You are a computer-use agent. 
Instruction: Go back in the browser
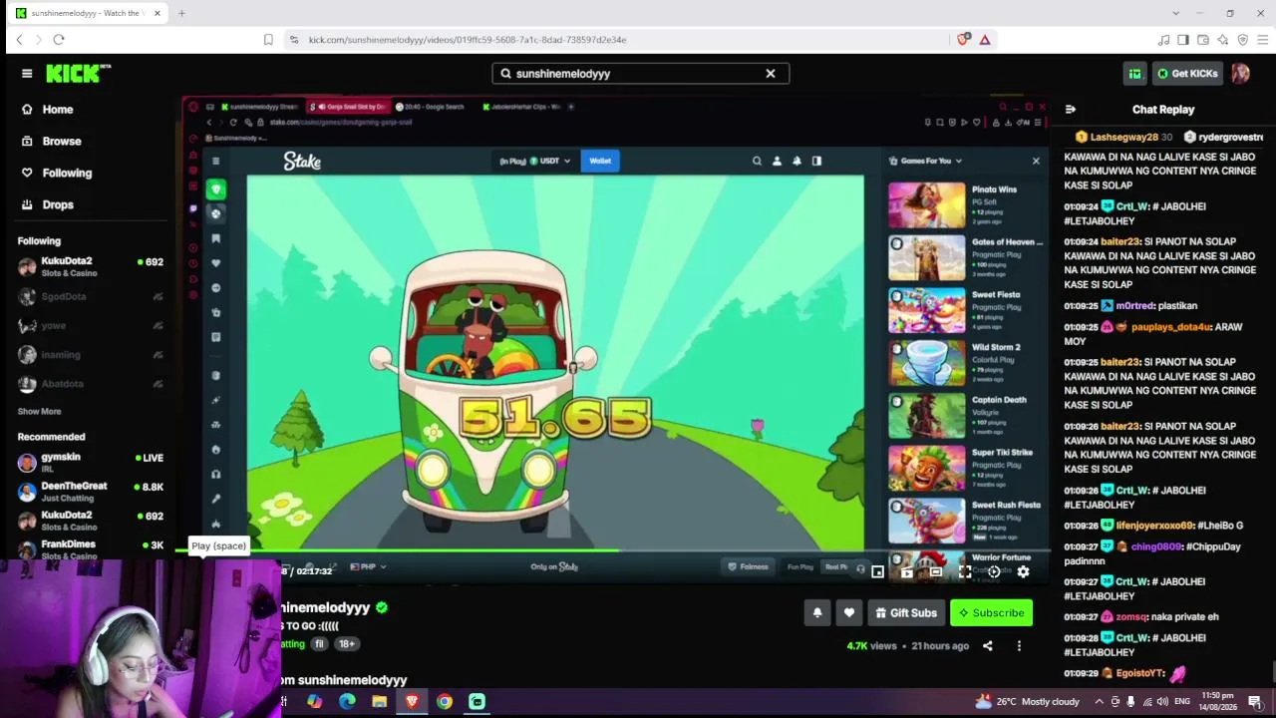coord(19,40)
